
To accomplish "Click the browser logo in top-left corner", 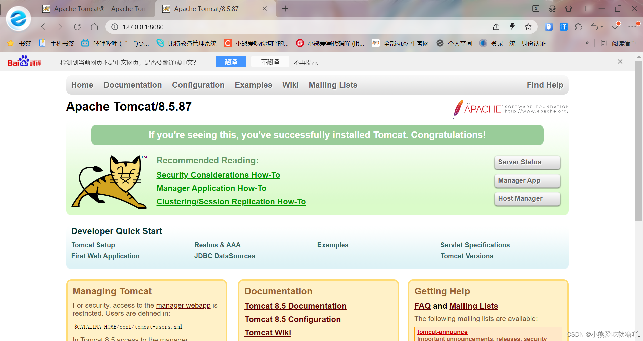I will pyautogui.click(x=18, y=19).
